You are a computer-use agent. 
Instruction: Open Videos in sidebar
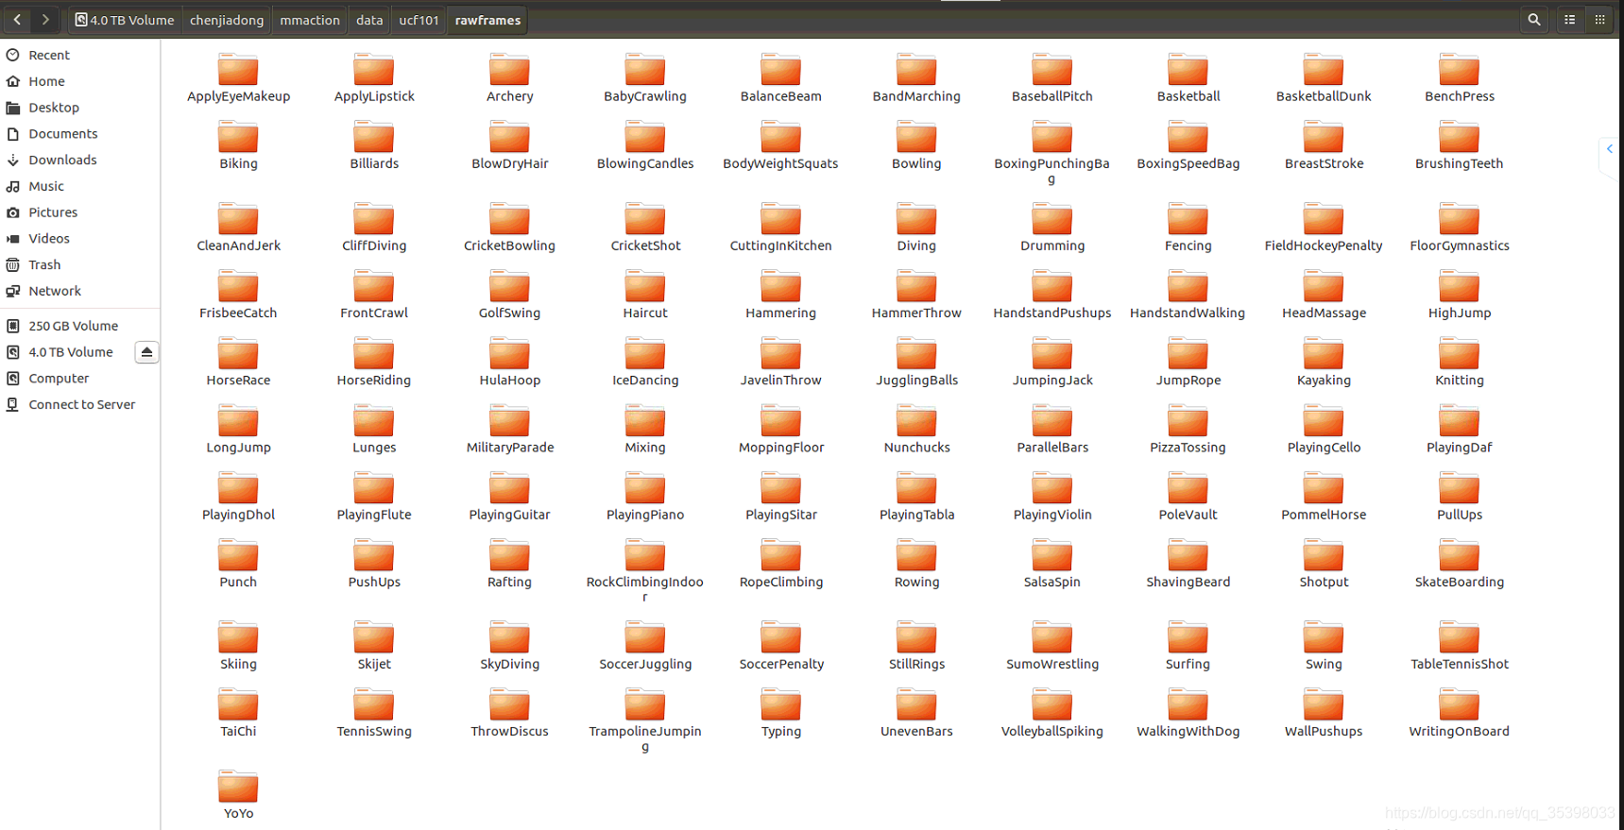click(x=80, y=239)
